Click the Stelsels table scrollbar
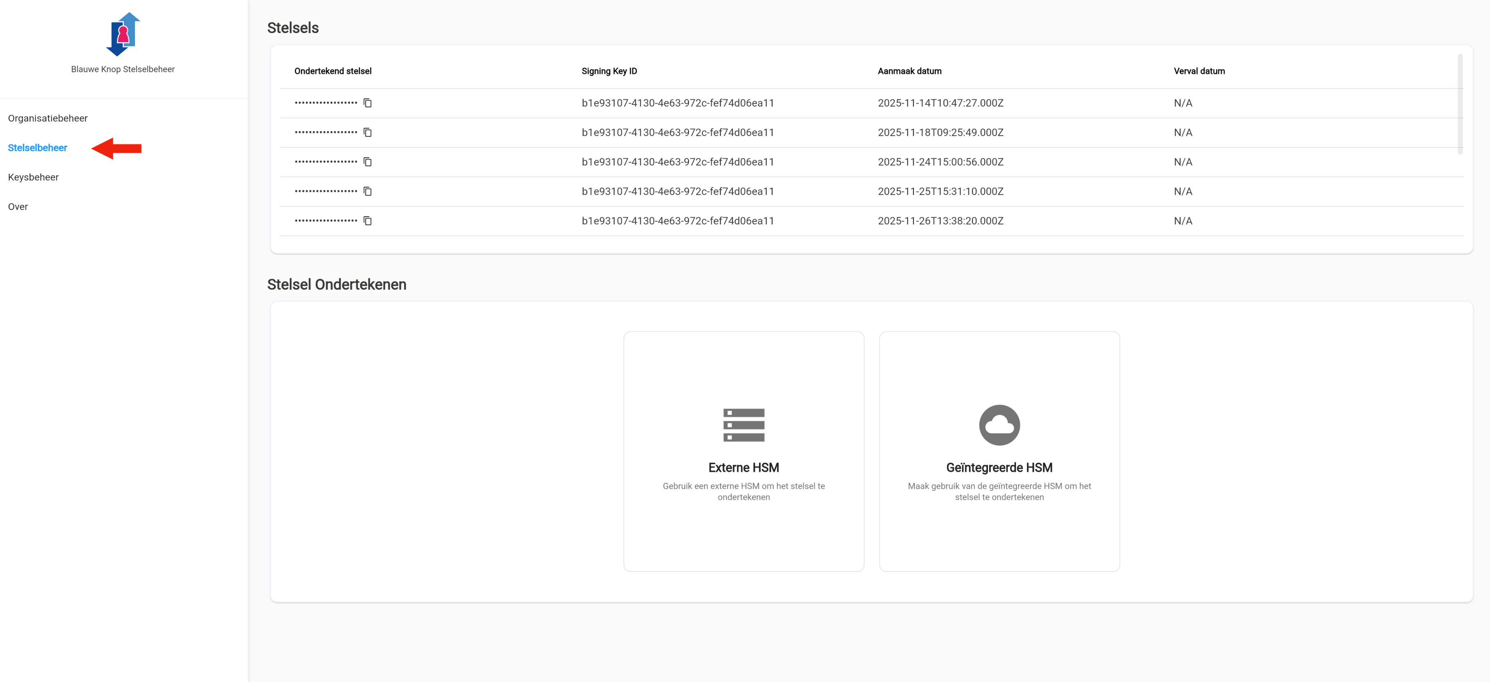1490x682 pixels. (1460, 104)
